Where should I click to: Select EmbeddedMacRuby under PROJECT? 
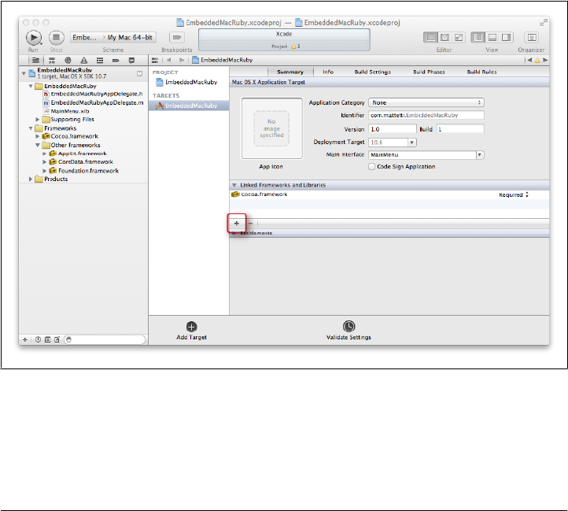click(187, 83)
